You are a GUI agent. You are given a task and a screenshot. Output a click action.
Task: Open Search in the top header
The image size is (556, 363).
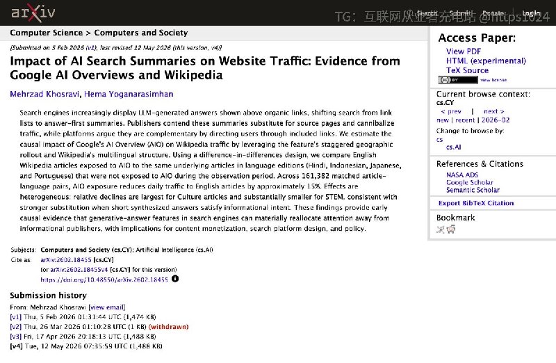point(427,13)
